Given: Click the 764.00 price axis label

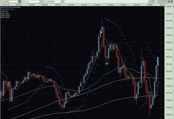Looking at the screenshot, I should pyautogui.click(x=169, y=42).
